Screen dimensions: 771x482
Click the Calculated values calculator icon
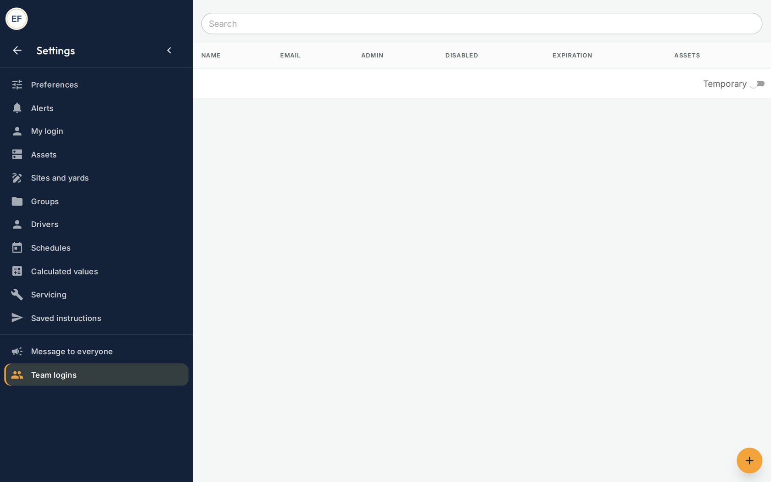tap(17, 271)
